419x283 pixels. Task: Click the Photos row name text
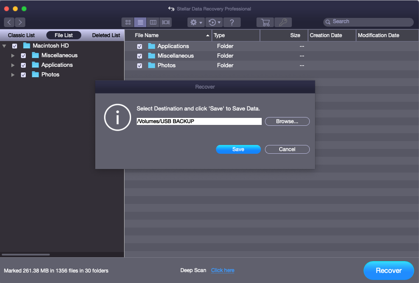click(166, 65)
